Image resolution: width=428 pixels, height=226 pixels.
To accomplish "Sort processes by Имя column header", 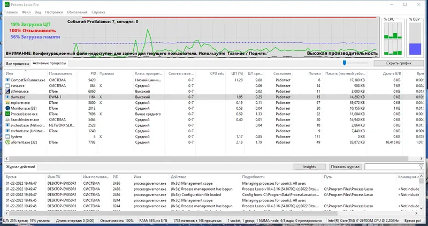I will [x=26, y=73].
